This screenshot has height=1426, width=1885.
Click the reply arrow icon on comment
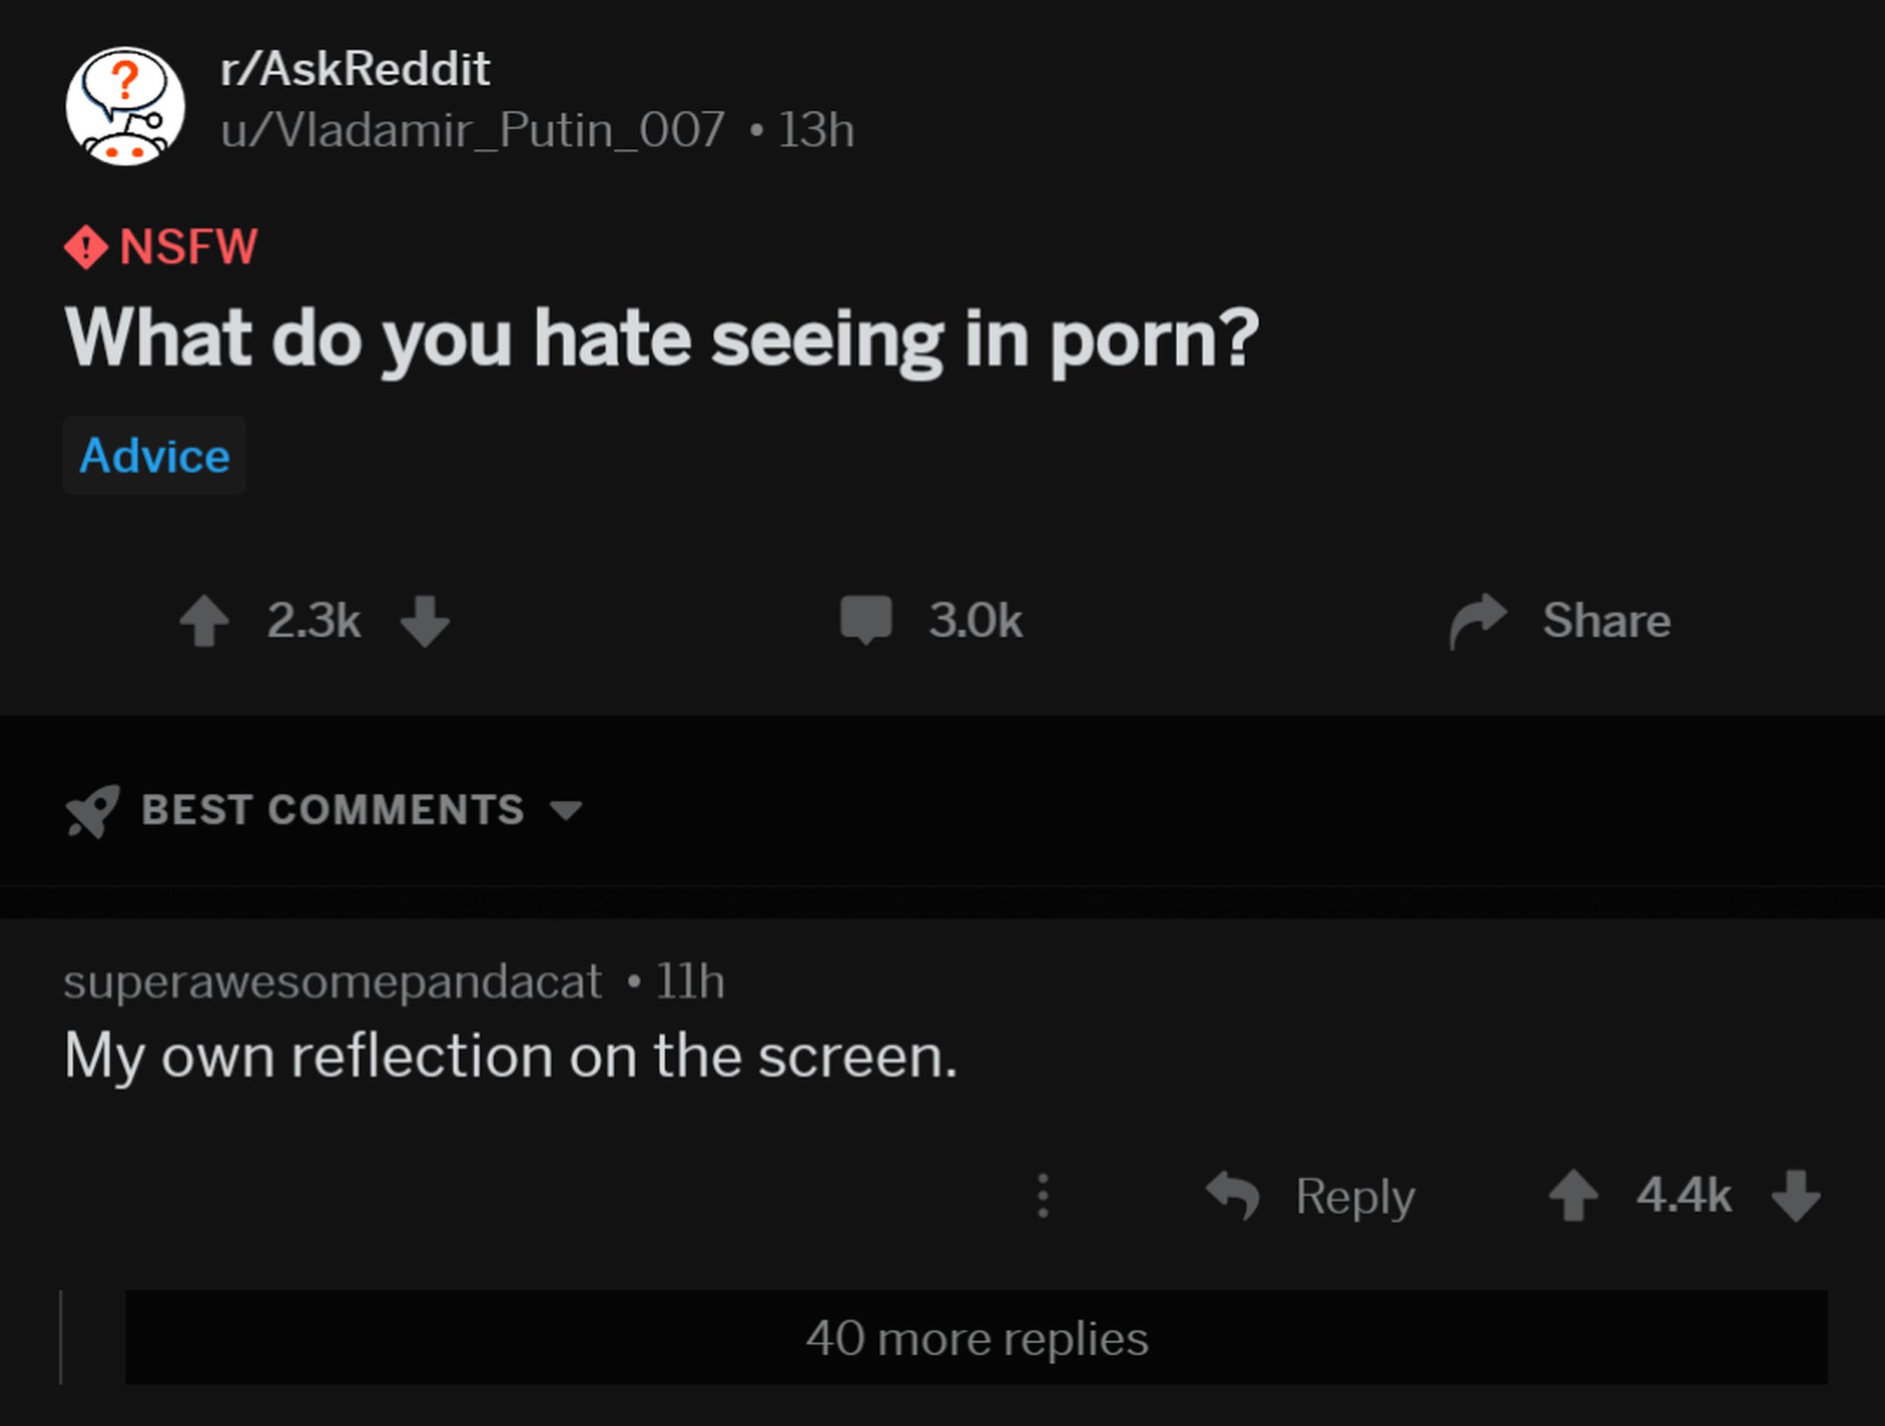click(x=1233, y=1195)
